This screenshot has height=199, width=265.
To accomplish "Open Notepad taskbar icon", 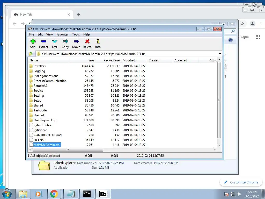I will click(71, 194).
